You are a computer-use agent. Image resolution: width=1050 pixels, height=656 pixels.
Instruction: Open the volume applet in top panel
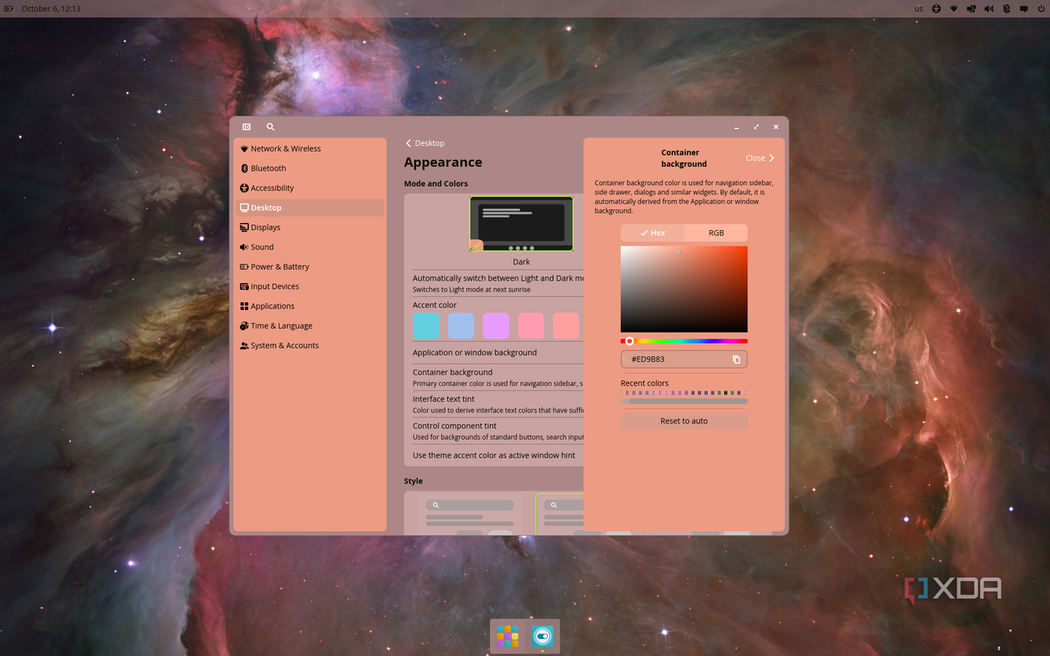[989, 9]
